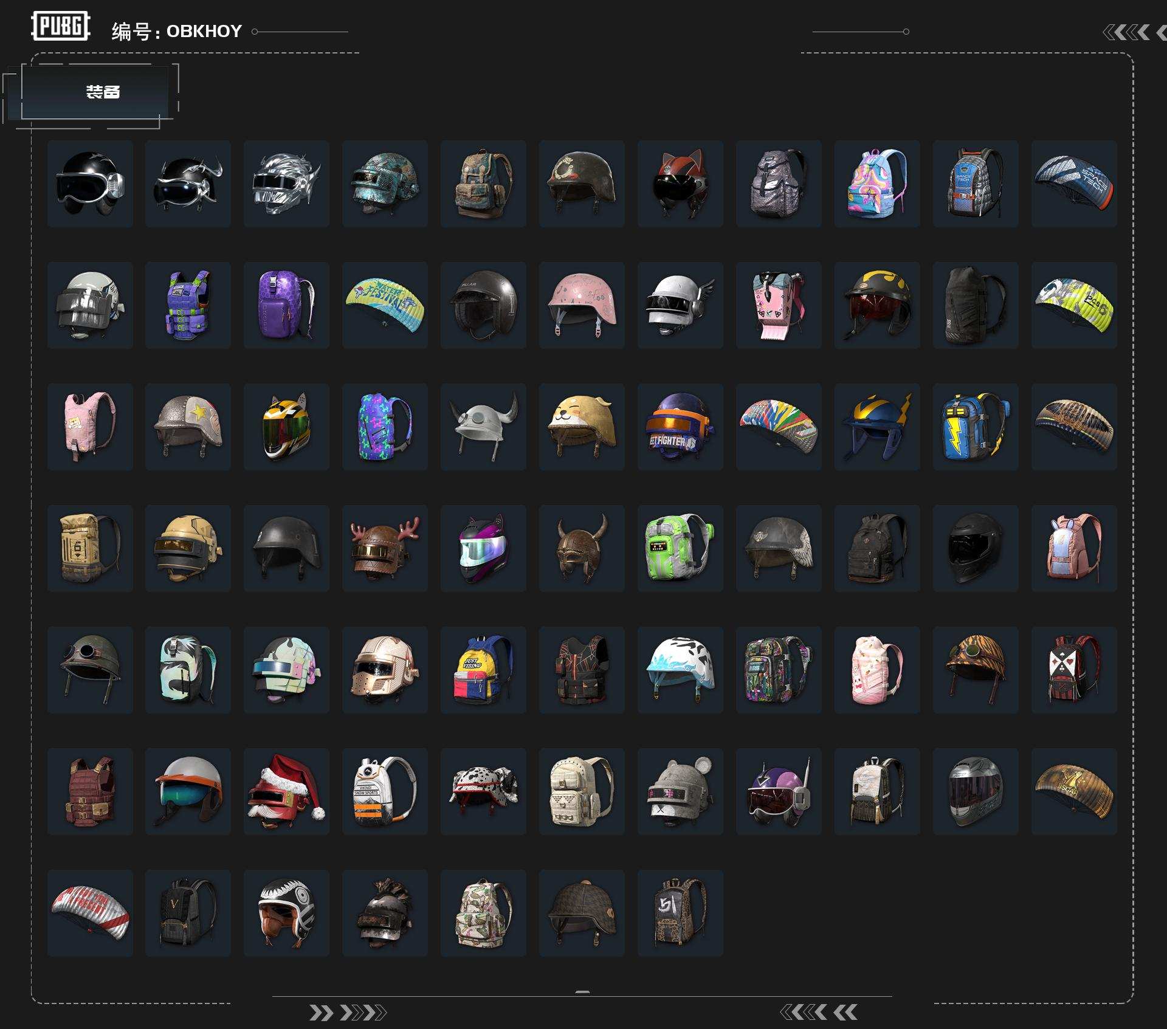The width and height of the screenshot is (1167, 1029).
Task: Choose the black backpack with V emblem
Action: click(188, 913)
